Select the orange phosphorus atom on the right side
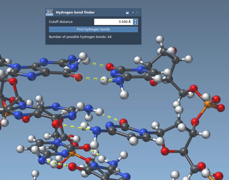The image size is (229, 180). [x=208, y=104]
